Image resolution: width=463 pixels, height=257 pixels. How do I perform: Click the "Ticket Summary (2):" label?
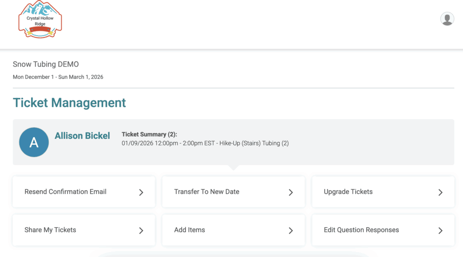(149, 134)
